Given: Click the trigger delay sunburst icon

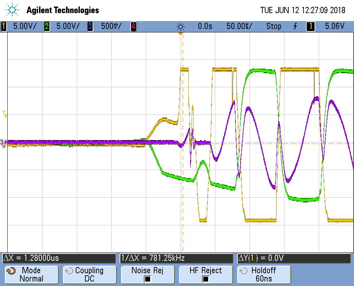Looking at the screenshot, I should coord(180,26).
